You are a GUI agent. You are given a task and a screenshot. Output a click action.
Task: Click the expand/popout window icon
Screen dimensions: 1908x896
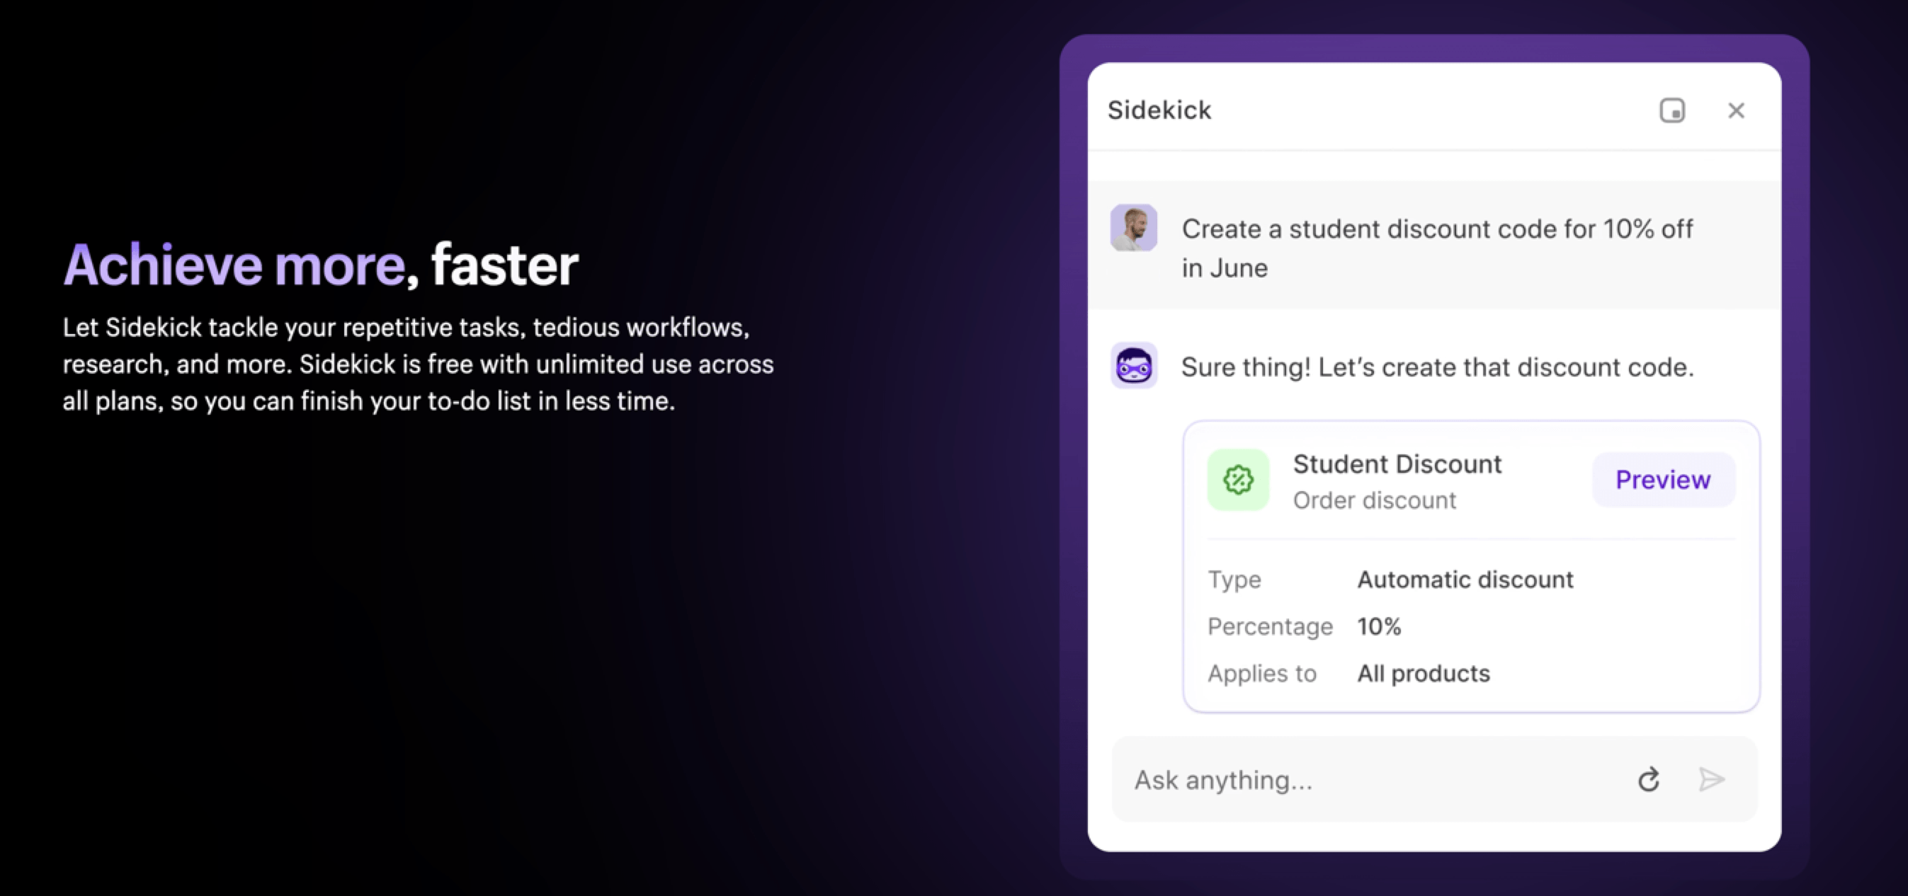point(1672,110)
